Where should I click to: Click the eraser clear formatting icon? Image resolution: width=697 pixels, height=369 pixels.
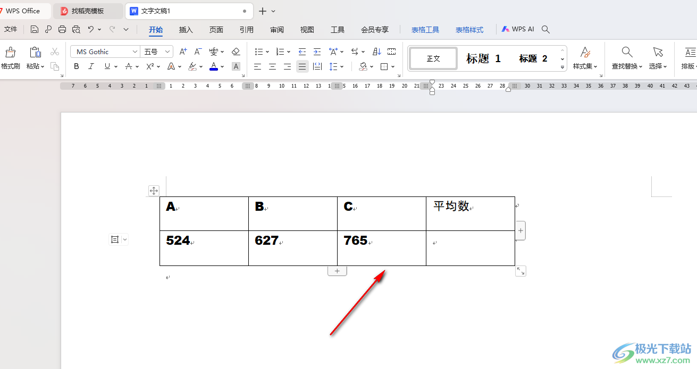click(236, 52)
